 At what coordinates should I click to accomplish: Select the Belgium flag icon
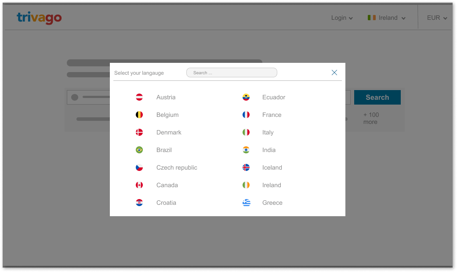[139, 115]
